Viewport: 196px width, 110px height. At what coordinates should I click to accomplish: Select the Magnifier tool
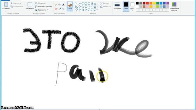point(63,9)
